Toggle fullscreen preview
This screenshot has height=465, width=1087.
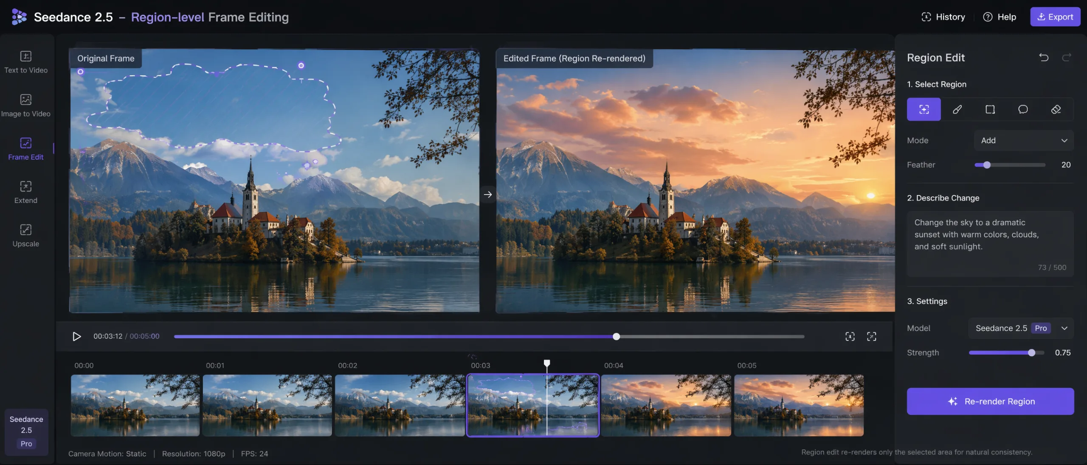[x=871, y=336]
